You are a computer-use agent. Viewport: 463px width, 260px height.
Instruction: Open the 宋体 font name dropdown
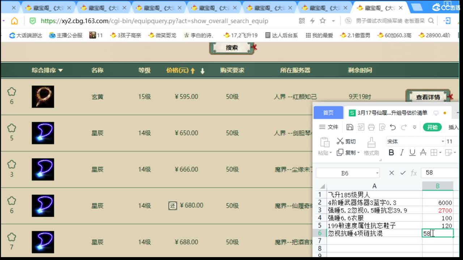point(443,141)
